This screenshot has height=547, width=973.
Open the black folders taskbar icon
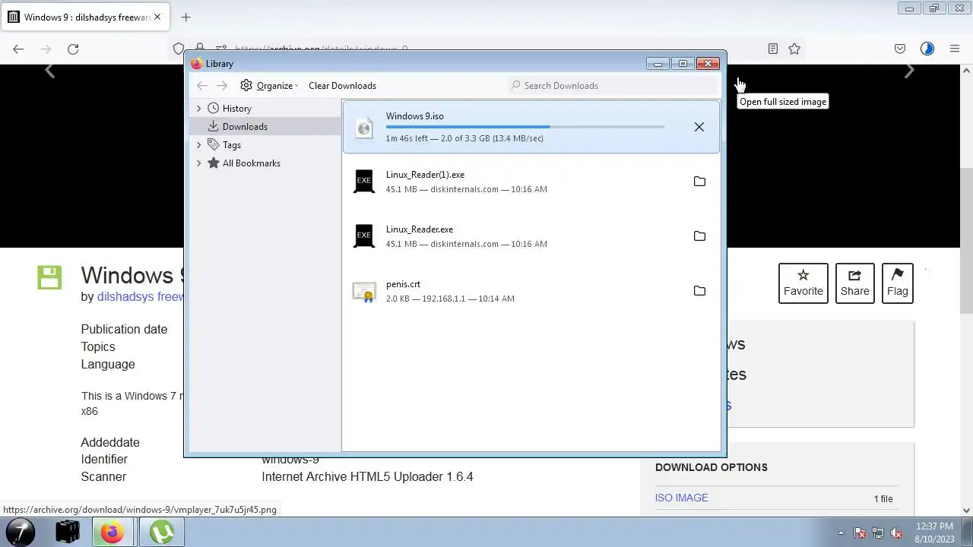tap(68, 532)
